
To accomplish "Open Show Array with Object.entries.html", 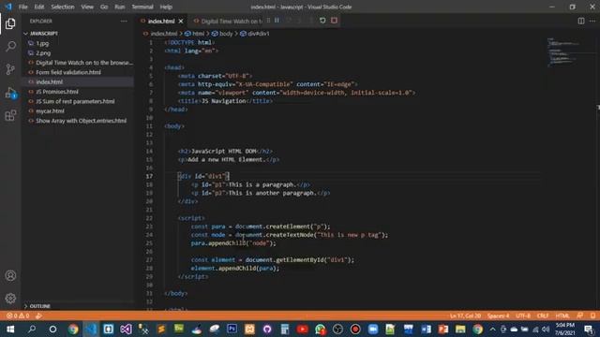I will tap(81, 121).
